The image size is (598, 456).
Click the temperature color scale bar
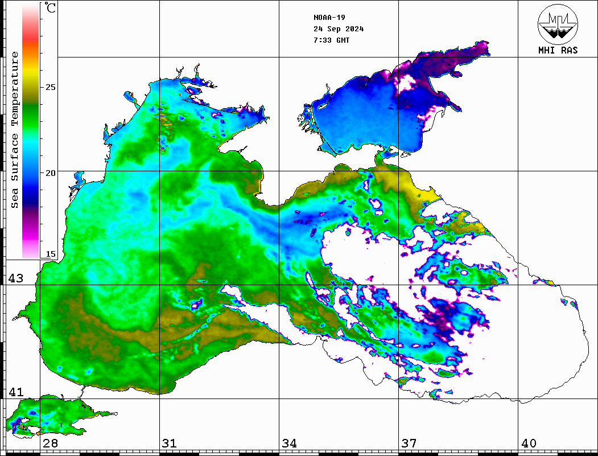click(31, 130)
